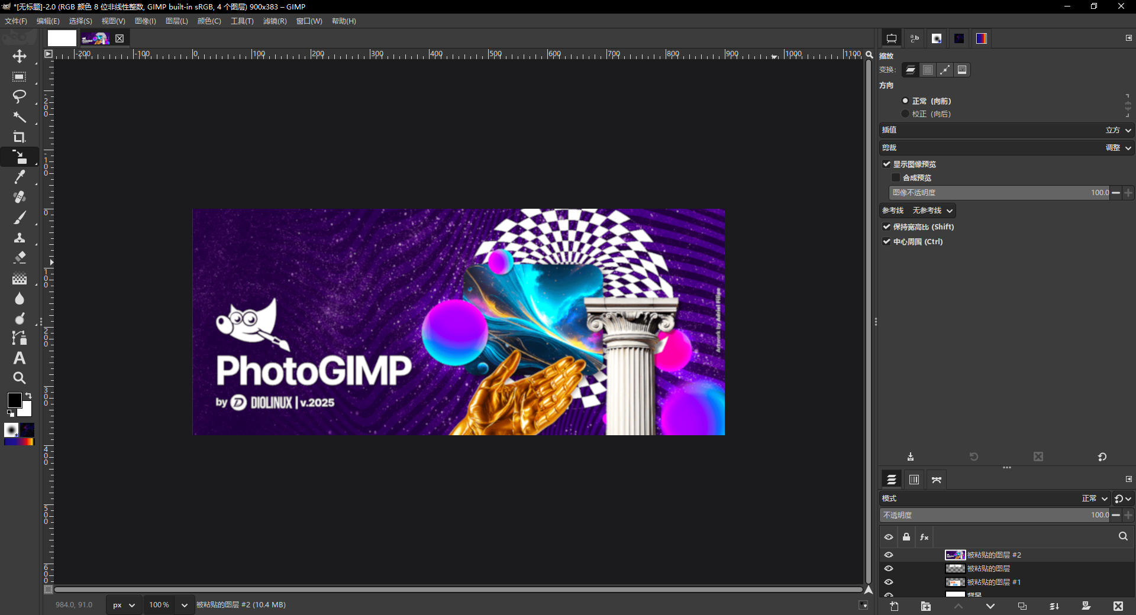Toggle 中心周围 (Ctrl) checkbox
This screenshot has width=1136, height=615.
[887, 242]
